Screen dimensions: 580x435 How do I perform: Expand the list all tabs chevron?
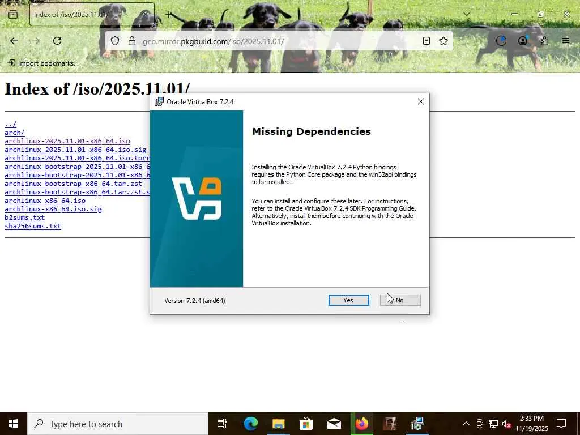click(467, 14)
